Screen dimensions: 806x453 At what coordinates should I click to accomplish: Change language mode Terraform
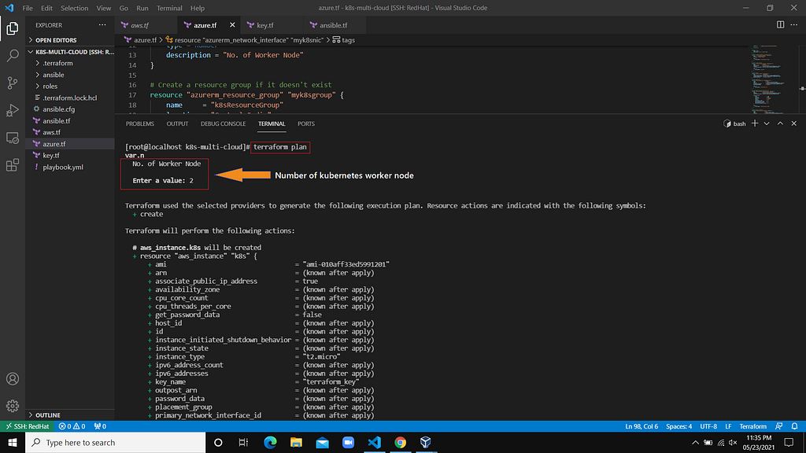point(752,426)
